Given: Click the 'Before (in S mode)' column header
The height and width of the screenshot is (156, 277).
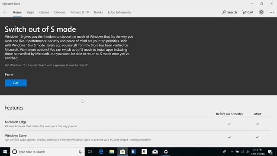Looking at the screenshot, I should (229, 114).
